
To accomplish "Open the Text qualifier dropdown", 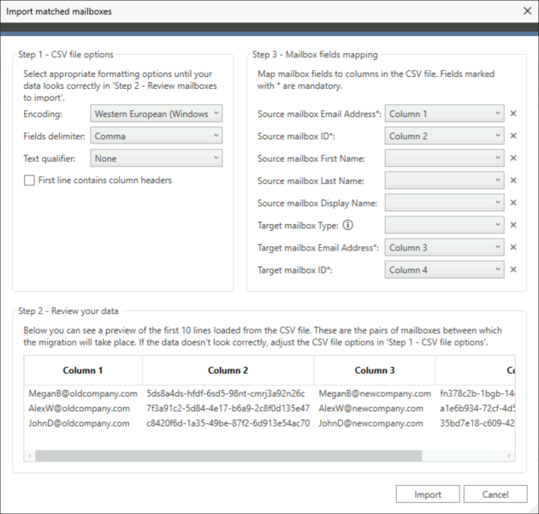I will (x=157, y=158).
